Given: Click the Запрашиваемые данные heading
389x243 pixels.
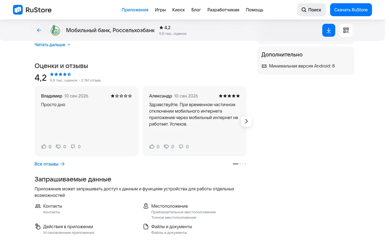Looking at the screenshot, I should [x=73, y=179].
